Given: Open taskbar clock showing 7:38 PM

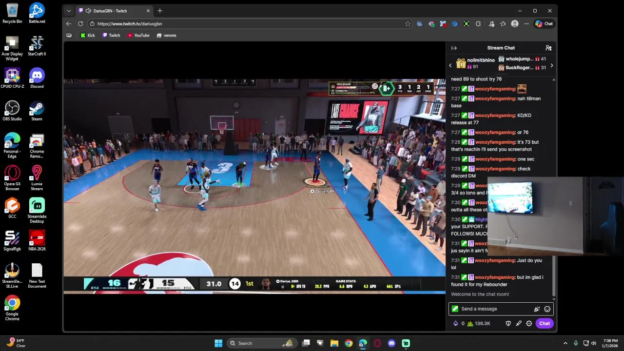Looking at the screenshot, I should coord(610,343).
